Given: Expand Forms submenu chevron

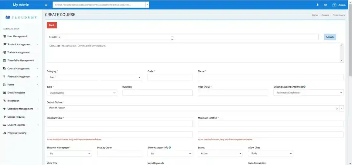Looking at the screenshot, I should click(x=38, y=85).
